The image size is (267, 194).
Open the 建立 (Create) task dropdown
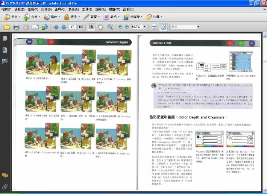click(12, 17)
